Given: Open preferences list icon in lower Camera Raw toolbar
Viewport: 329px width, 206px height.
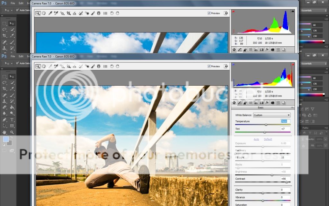Looking at the screenshot, I should tap(105, 66).
